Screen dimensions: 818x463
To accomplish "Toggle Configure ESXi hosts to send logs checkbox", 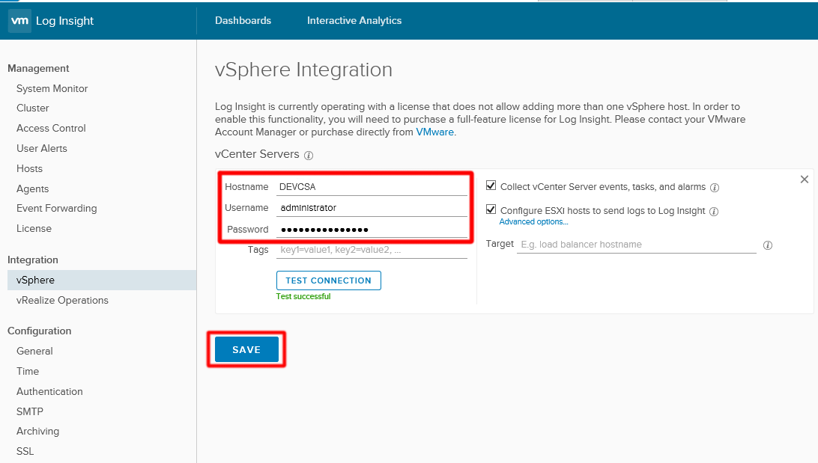I will (x=491, y=209).
